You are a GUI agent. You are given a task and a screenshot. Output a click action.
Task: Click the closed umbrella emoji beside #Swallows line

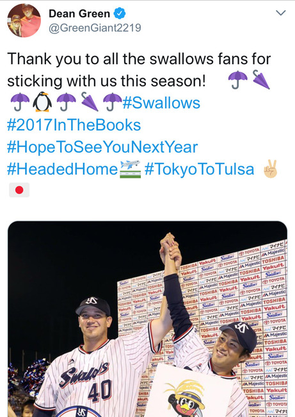[x=90, y=101]
